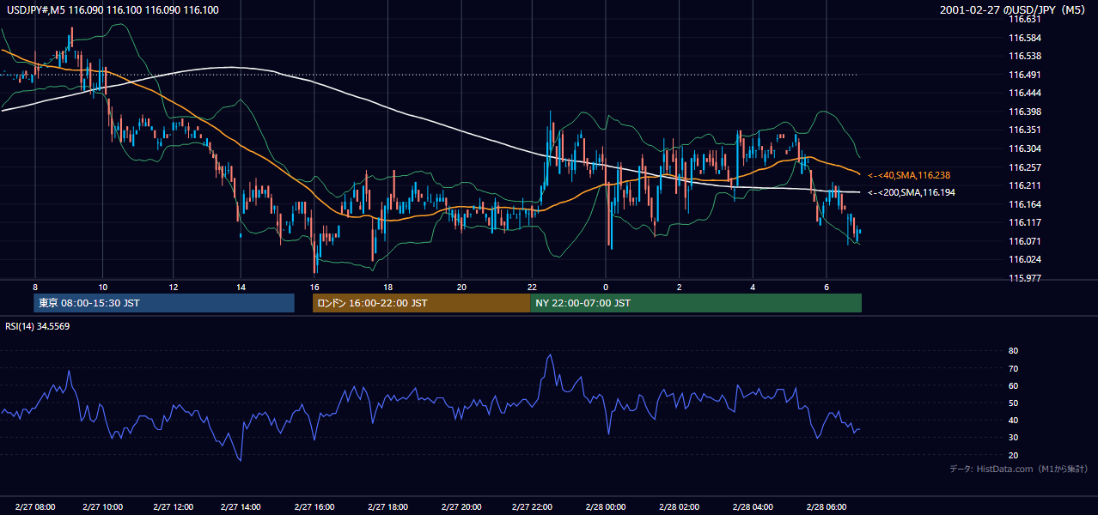Click the RSI(14) 34.5569 indicator label
This screenshot has height=515, width=1098.
pyautogui.click(x=38, y=326)
